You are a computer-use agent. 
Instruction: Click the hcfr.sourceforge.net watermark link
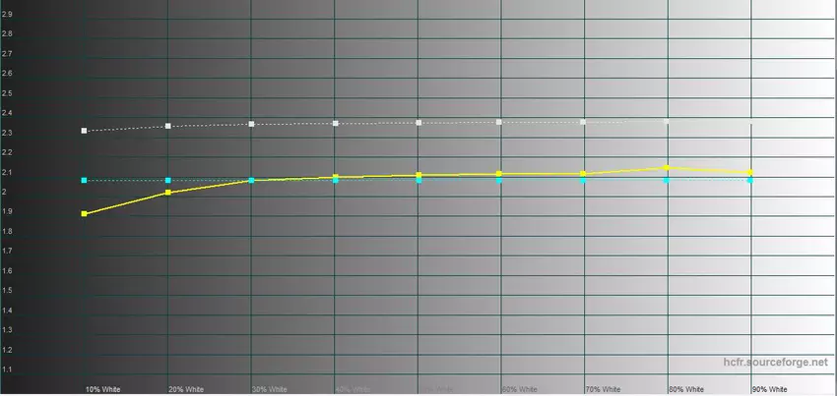(776, 364)
